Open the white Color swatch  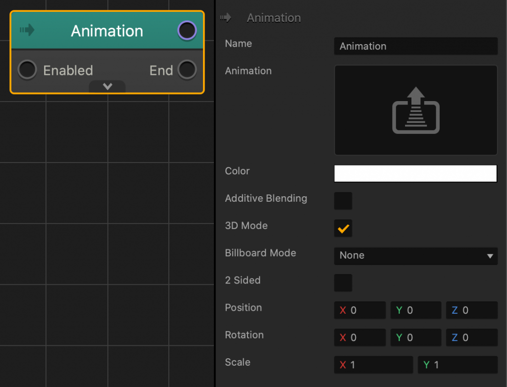(415, 173)
